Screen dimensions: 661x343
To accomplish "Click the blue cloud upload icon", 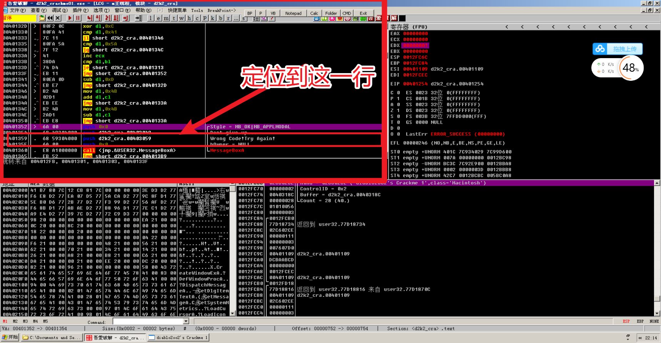I will (600, 49).
